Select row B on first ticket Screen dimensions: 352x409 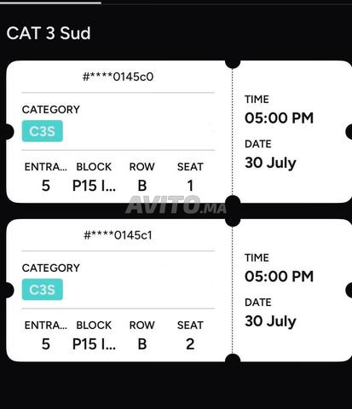(142, 186)
